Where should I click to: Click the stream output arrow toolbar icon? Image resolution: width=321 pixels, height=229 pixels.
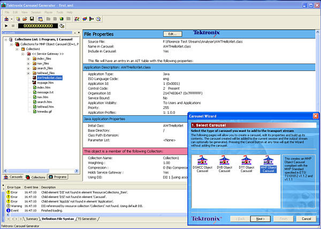click(91, 19)
